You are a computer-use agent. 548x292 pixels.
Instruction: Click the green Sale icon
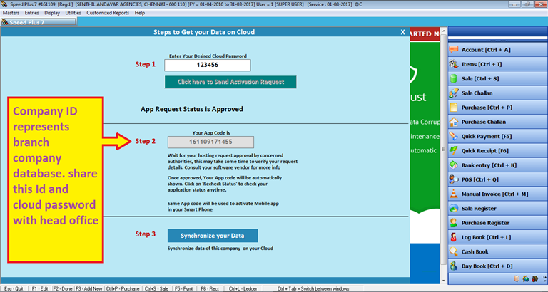(454, 78)
